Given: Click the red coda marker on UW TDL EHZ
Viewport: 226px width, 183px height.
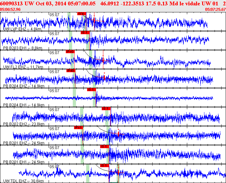Looking at the screenshot, I should tap(118, 173).
